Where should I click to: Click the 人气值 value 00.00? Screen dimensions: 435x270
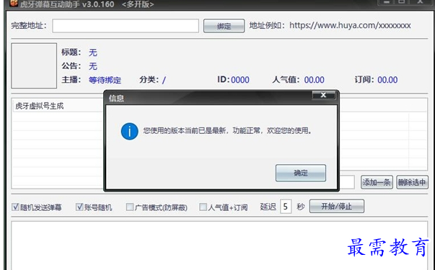(314, 80)
